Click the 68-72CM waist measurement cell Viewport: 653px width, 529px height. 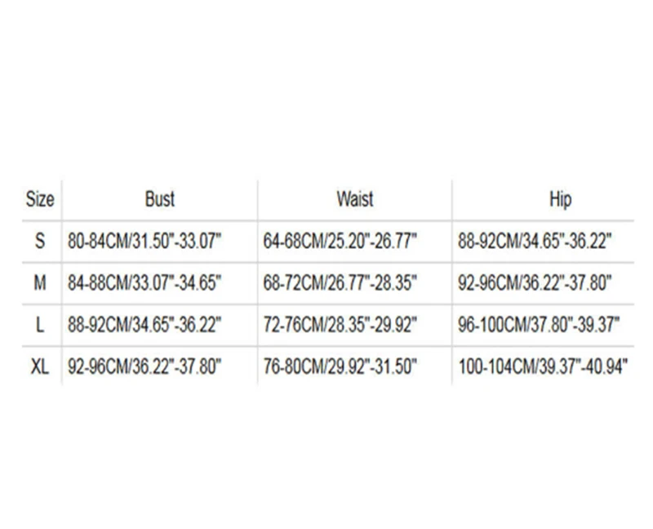point(340,283)
